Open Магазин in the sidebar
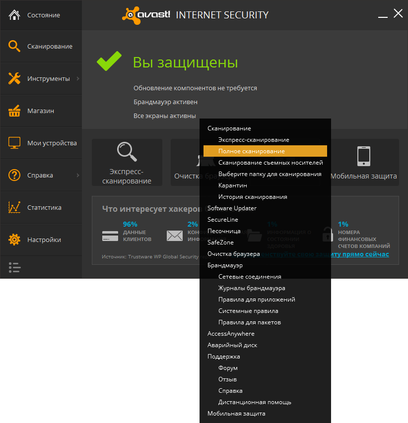The height and width of the screenshot is (423, 408). coord(41,111)
